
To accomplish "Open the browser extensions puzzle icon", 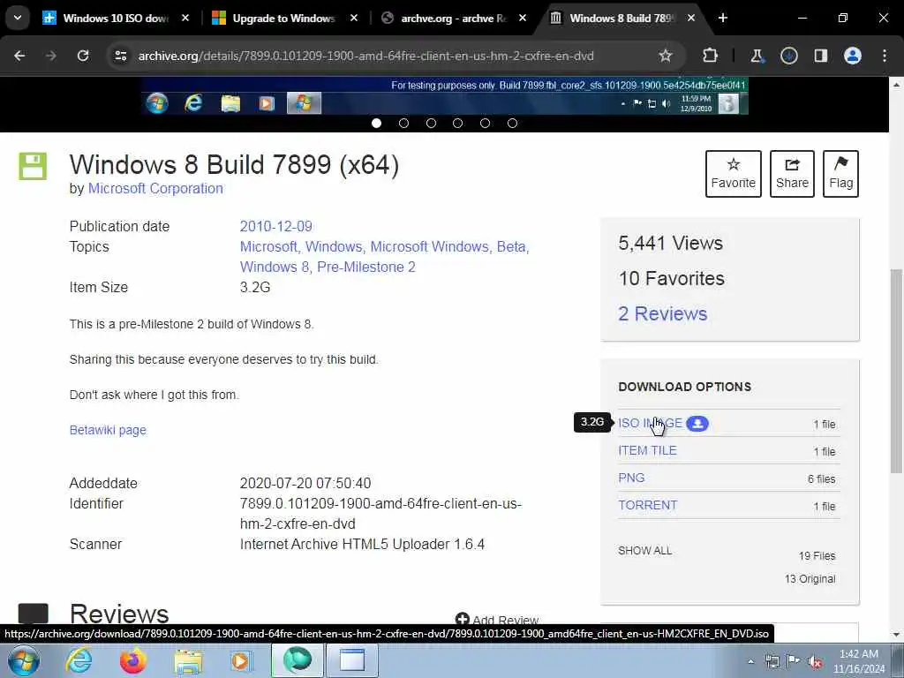I will (710, 56).
